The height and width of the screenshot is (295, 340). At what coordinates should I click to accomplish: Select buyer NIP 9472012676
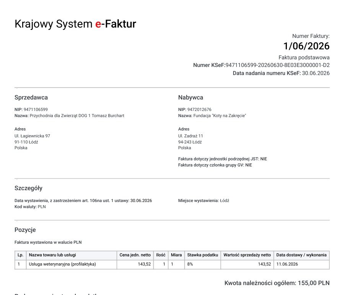[199, 109]
